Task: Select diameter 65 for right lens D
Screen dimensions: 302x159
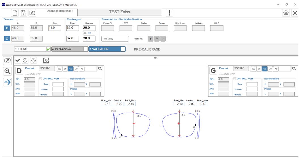Action: click(71, 69)
